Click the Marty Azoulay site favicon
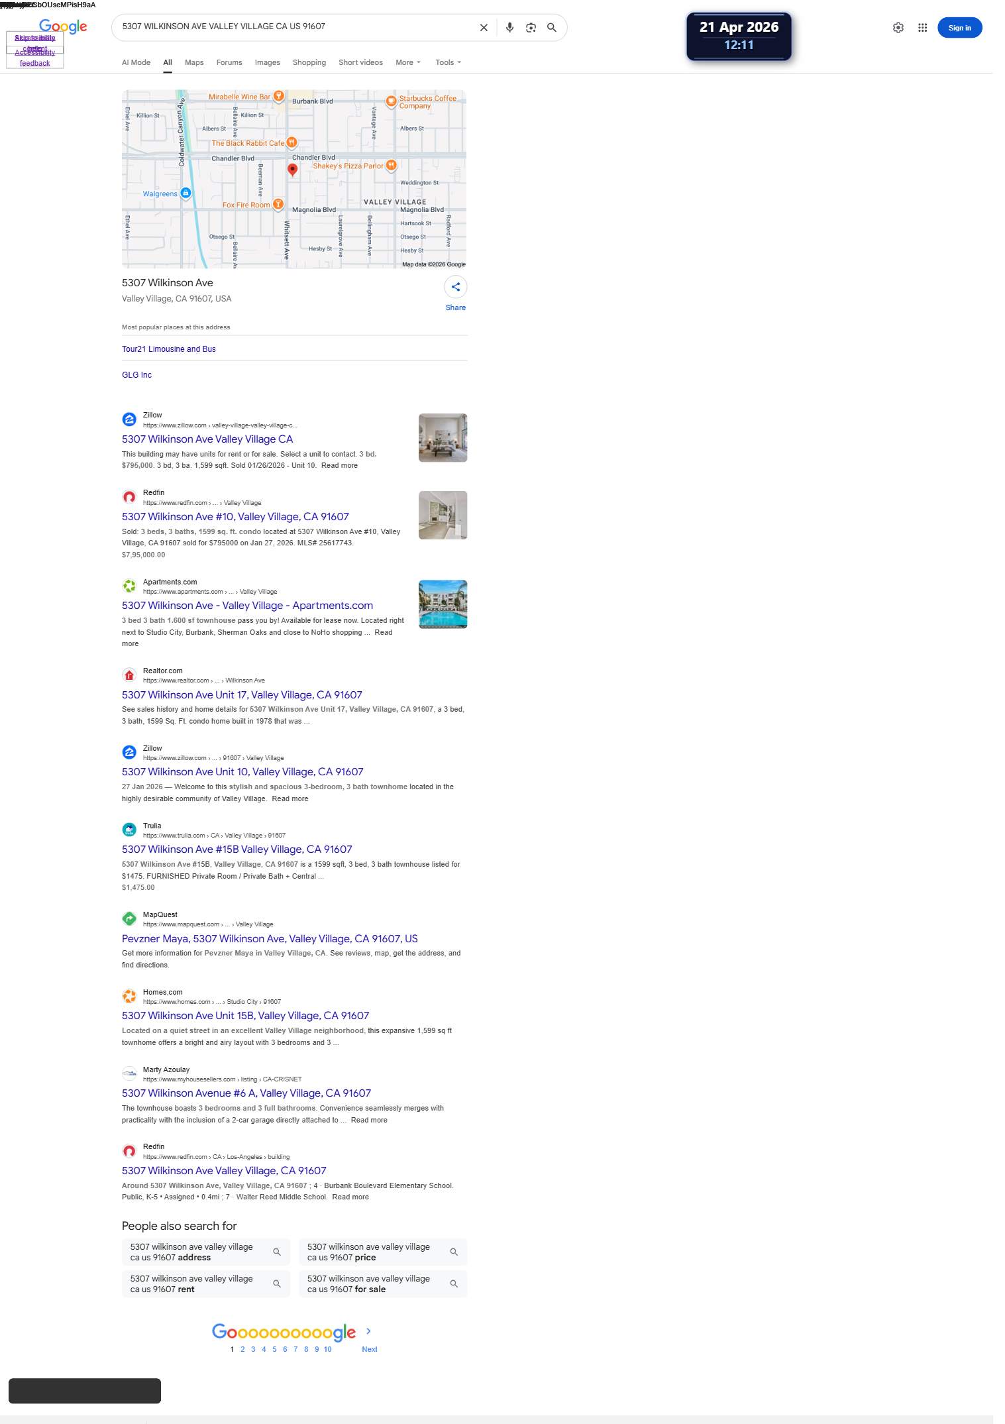The height and width of the screenshot is (1424, 1005). (x=129, y=1073)
